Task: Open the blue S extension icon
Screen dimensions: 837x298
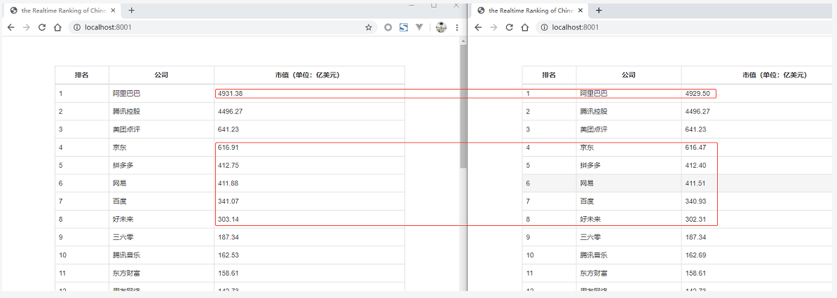Action: pyautogui.click(x=404, y=27)
